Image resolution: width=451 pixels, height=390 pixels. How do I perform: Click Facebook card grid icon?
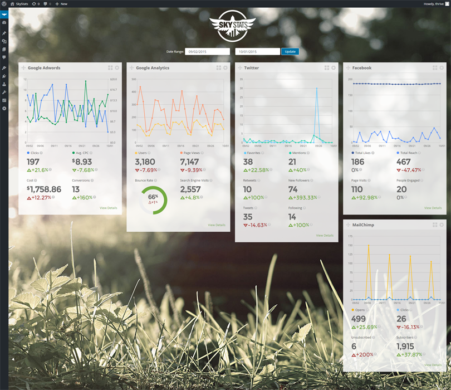coord(435,67)
